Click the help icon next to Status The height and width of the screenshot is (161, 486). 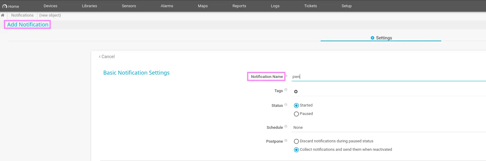286,105
